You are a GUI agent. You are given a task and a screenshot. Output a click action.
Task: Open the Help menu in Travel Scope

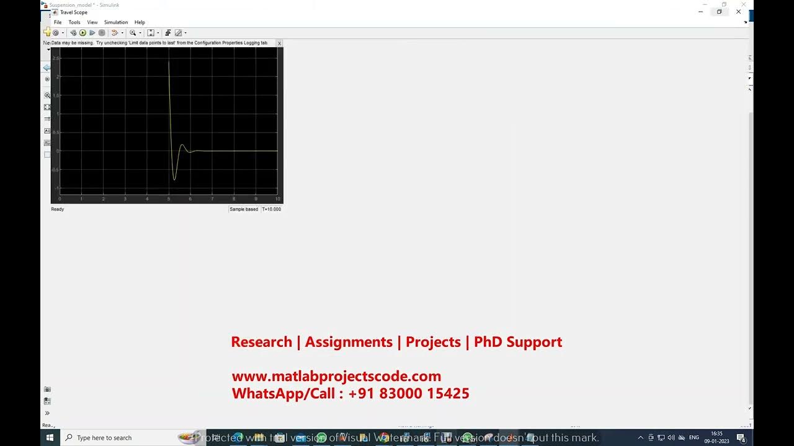point(140,22)
